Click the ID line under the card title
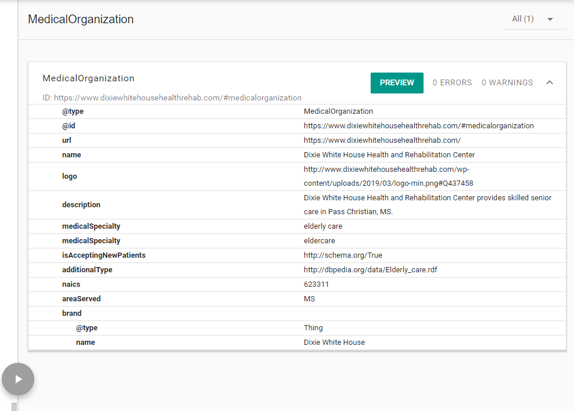 (x=172, y=98)
